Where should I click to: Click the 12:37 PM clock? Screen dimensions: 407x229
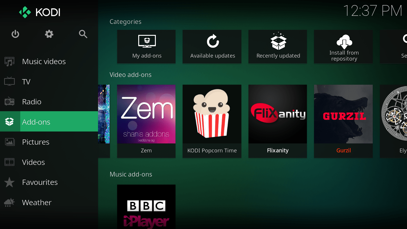click(x=373, y=11)
